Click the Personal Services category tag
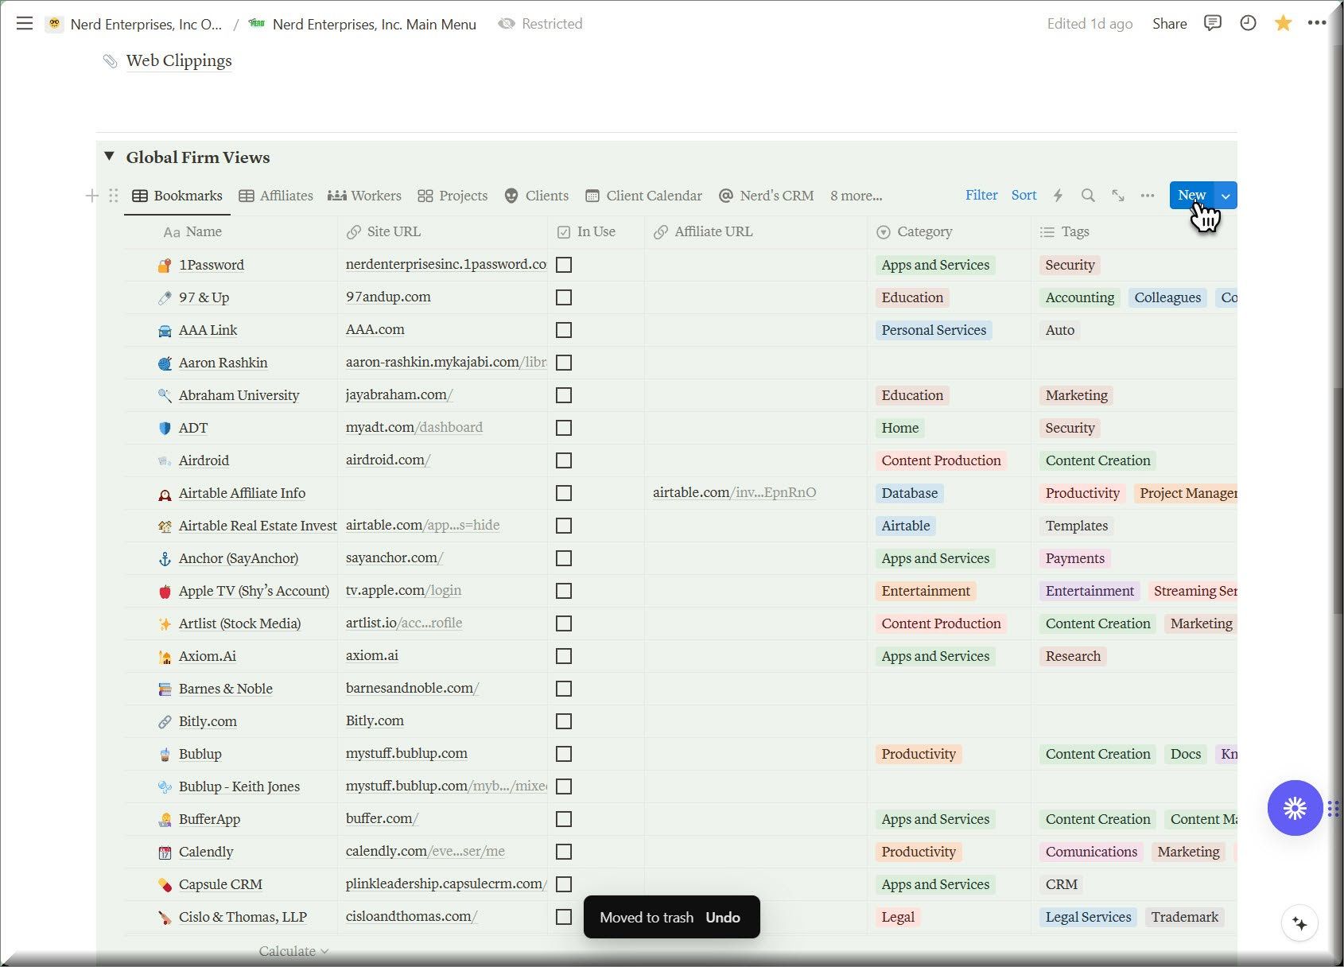This screenshot has height=967, width=1344. (934, 331)
